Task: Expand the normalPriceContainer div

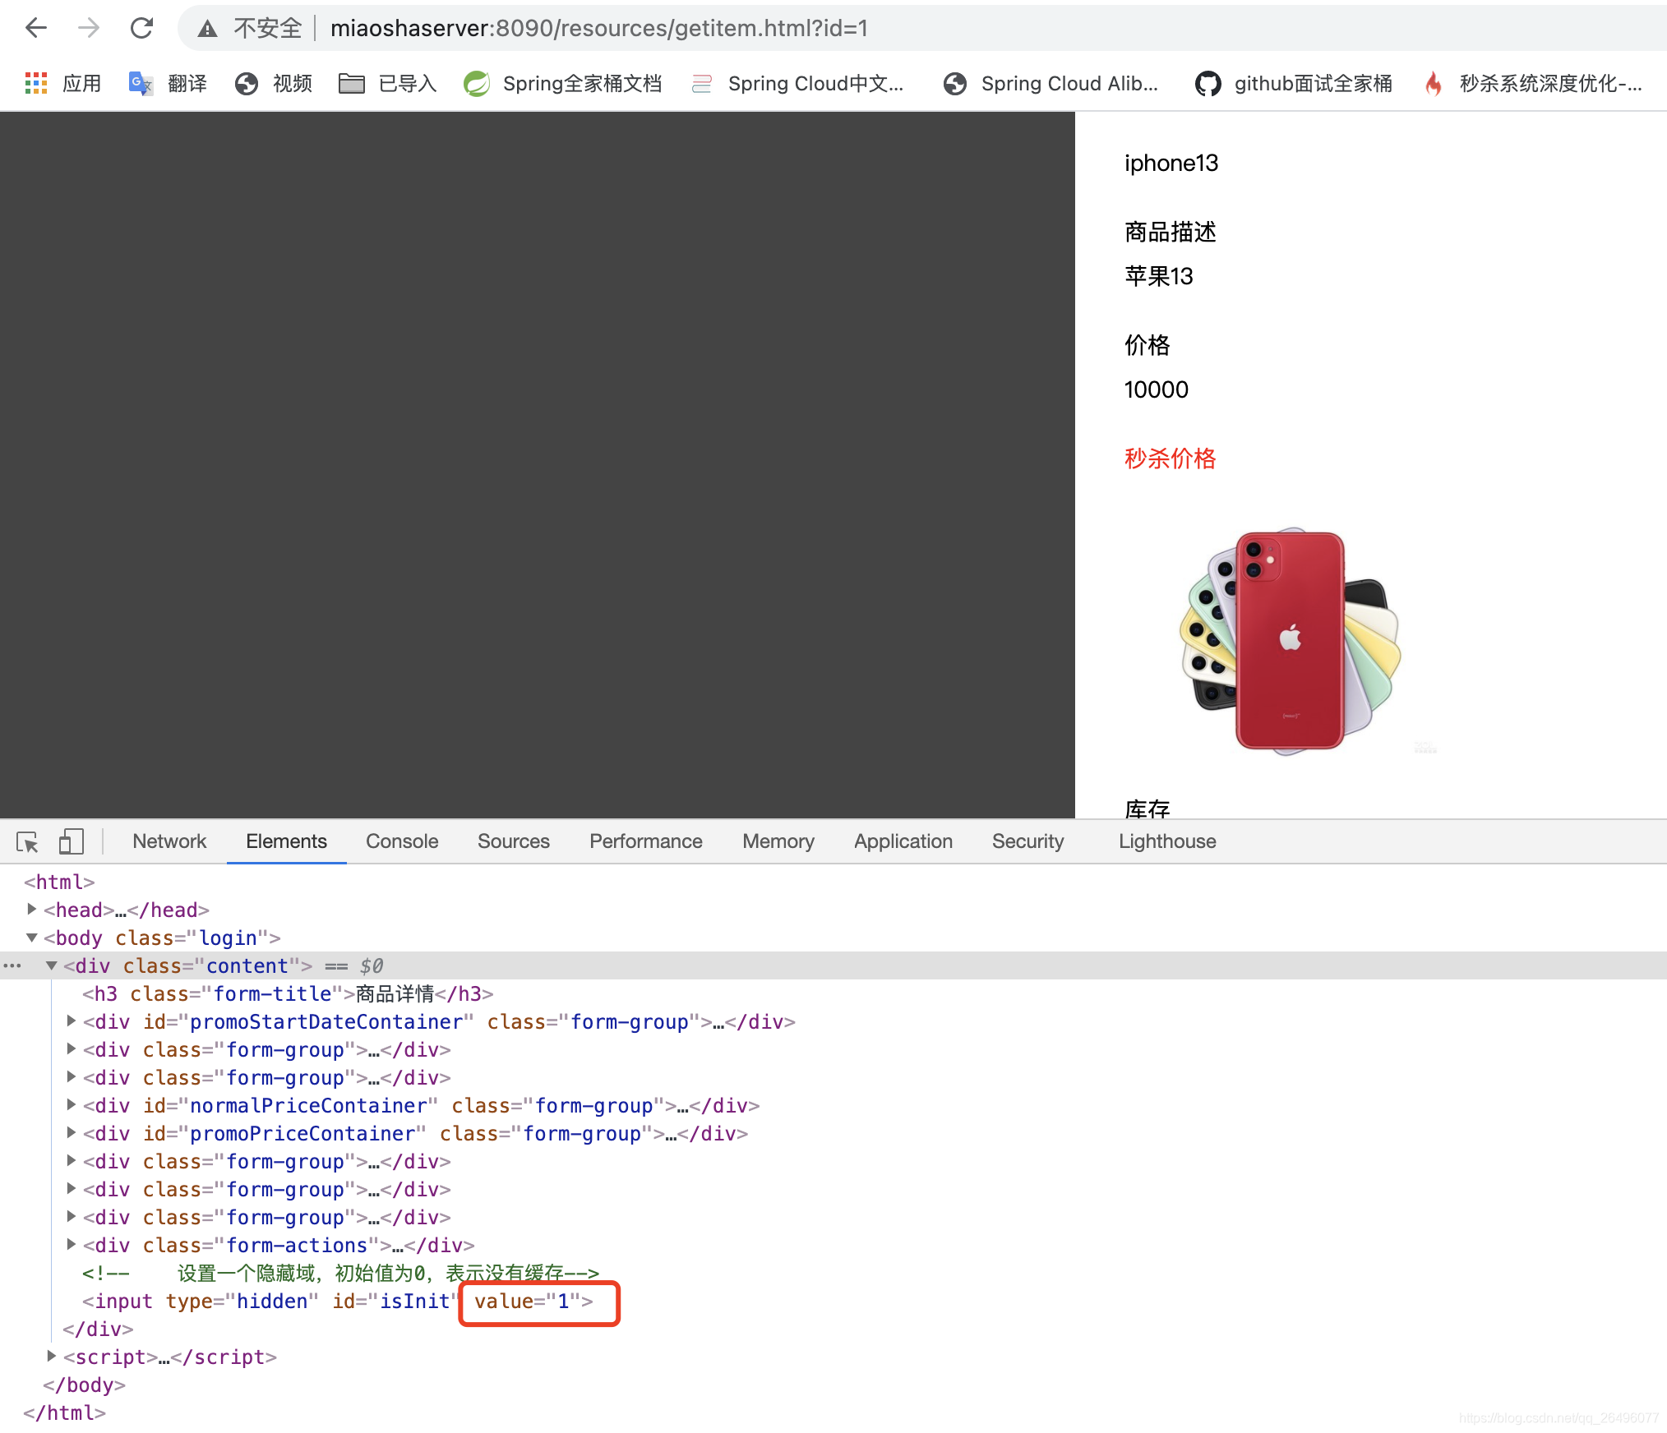Action: click(71, 1105)
